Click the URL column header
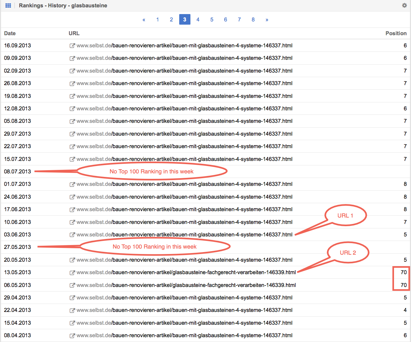The height and width of the screenshot is (342, 411). coord(74,33)
